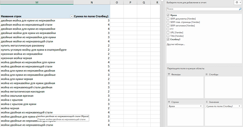This screenshot has height=127, width=243.
Task: Click the search magnifier icon
Action: click(x=240, y=9)
